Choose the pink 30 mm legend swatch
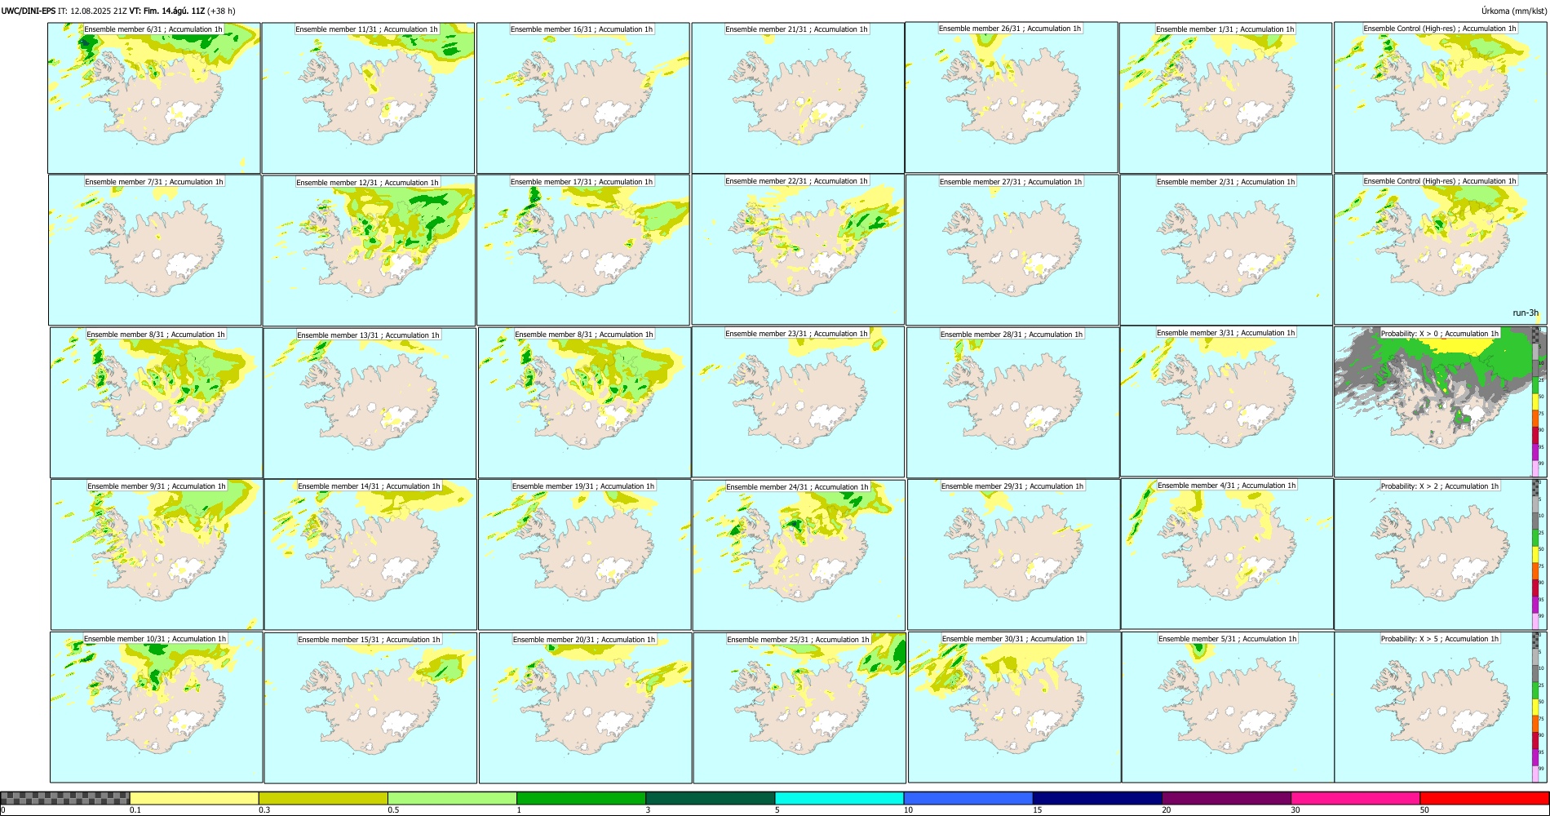Viewport: 1550px width, 816px height. coord(1355,798)
